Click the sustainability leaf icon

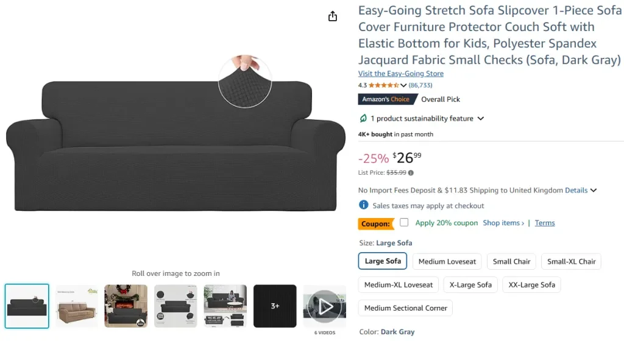pyautogui.click(x=363, y=119)
